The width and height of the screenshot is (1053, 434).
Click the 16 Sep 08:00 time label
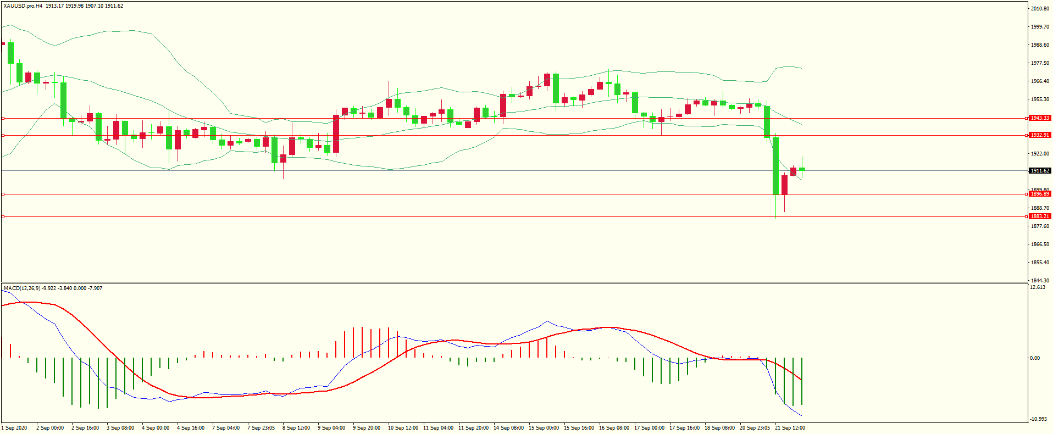point(614,428)
